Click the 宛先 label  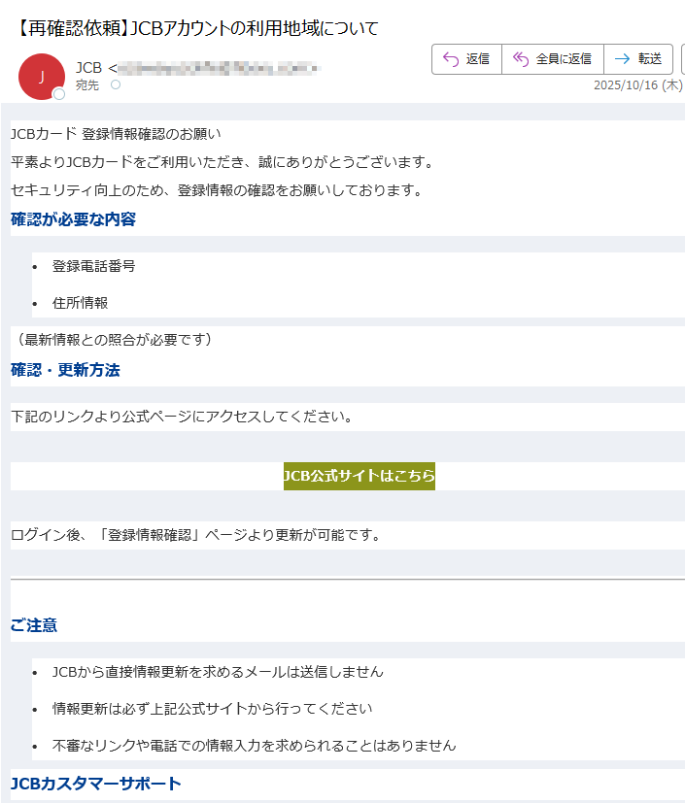[x=87, y=85]
